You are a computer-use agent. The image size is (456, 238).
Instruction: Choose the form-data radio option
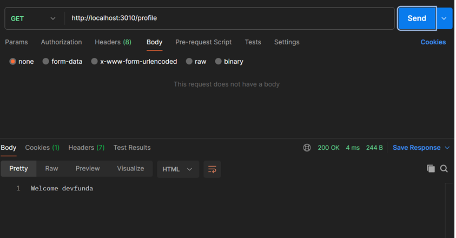(x=46, y=62)
